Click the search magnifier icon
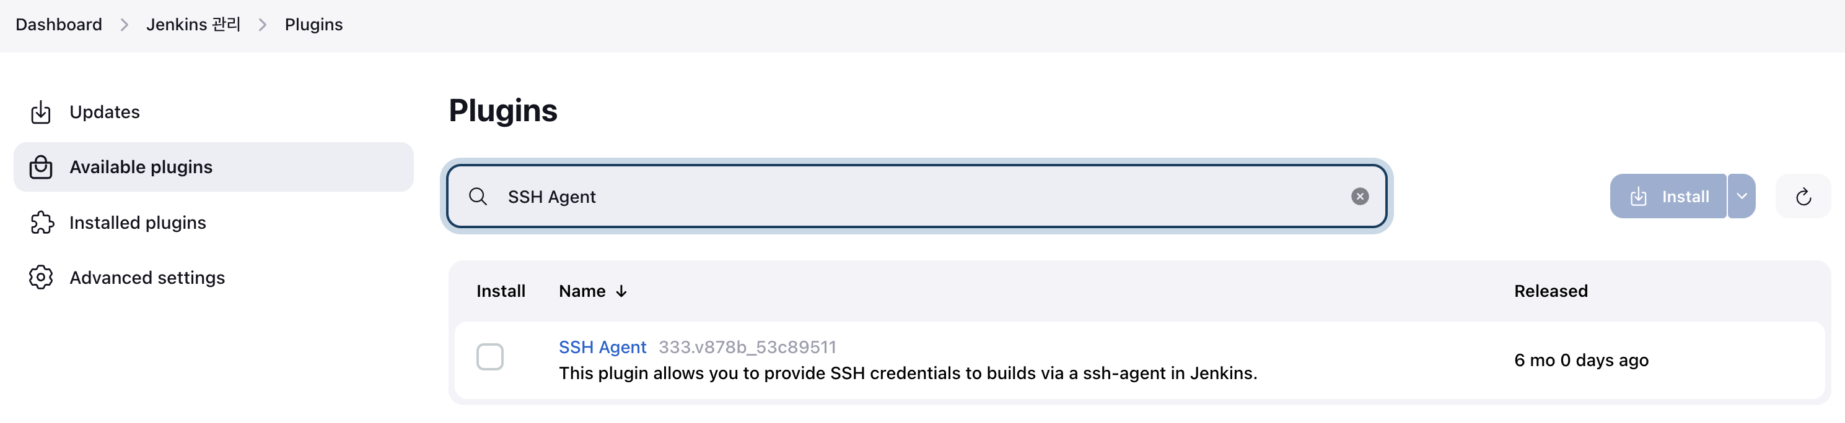Screen dimensions: 1845x423 click(x=478, y=196)
